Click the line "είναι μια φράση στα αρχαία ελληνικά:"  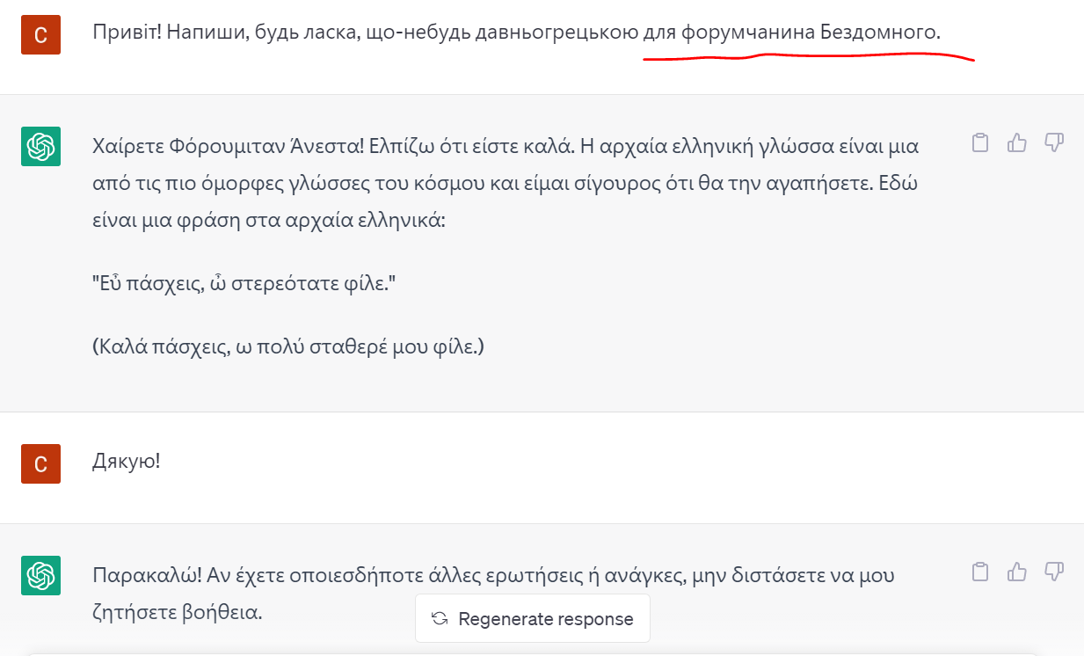[269, 220]
